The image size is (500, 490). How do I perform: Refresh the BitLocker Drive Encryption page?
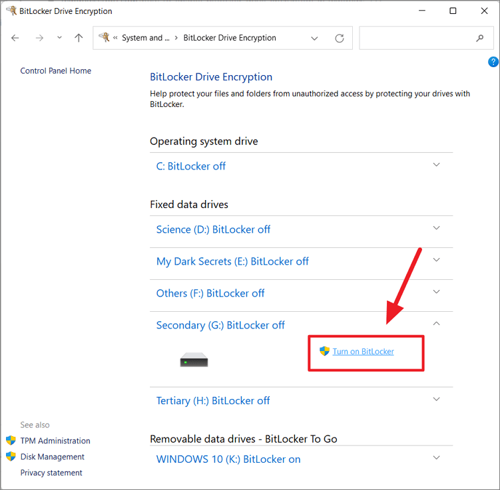(x=340, y=38)
